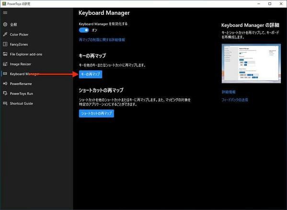
Task: Click the General (全般) gear icon
Action: coord(5,24)
